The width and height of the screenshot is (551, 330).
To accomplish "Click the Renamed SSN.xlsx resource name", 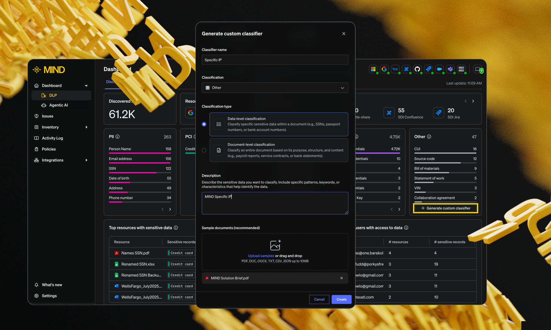I will [138, 264].
